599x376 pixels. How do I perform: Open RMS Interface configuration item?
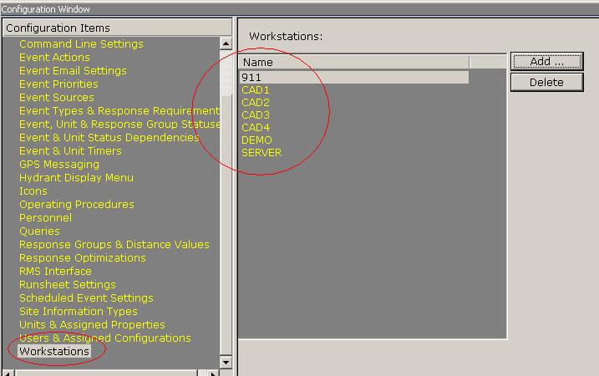click(x=55, y=271)
